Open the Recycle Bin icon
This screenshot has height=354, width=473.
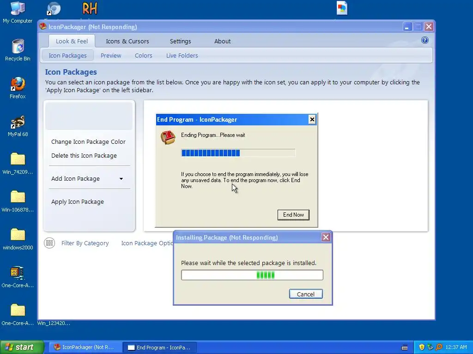click(18, 50)
